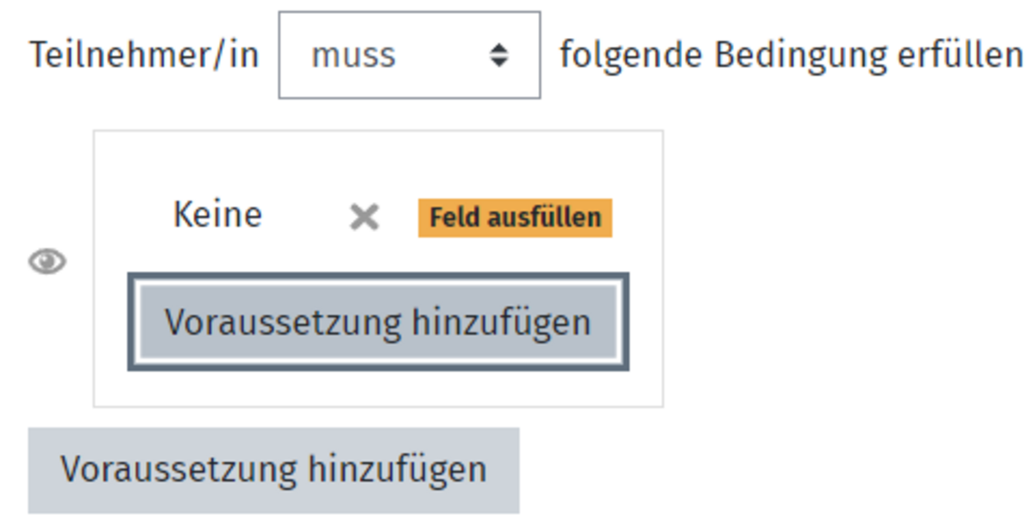This screenshot has height=516, width=1035.
Task: Click the bottom Voraussetzung hinzufügen button outside the box
Action: click(273, 470)
